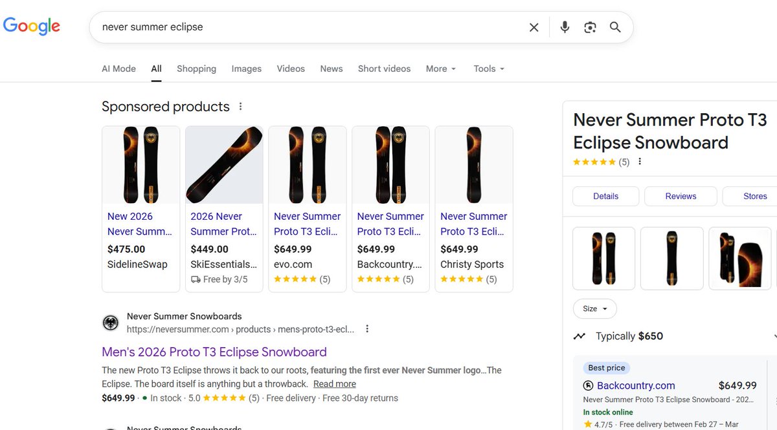Click Christy Sports seller name
777x430 pixels.
(472, 264)
